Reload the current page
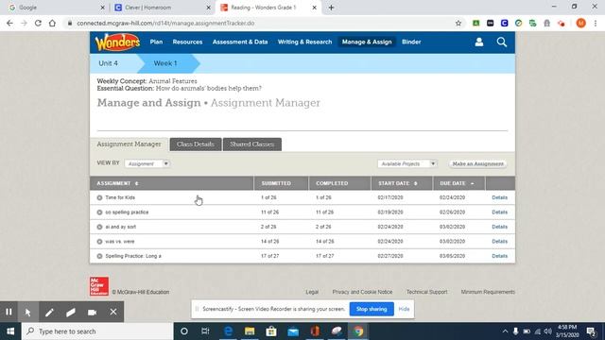Image resolution: width=605 pixels, height=340 pixels. pos(38,23)
